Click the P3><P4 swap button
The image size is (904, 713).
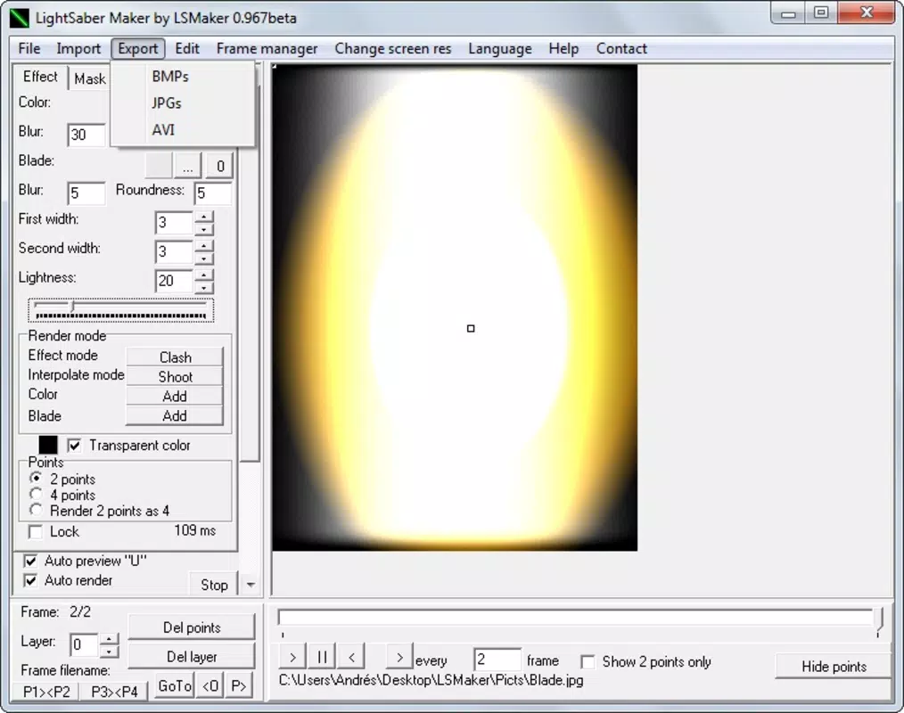tap(114, 692)
